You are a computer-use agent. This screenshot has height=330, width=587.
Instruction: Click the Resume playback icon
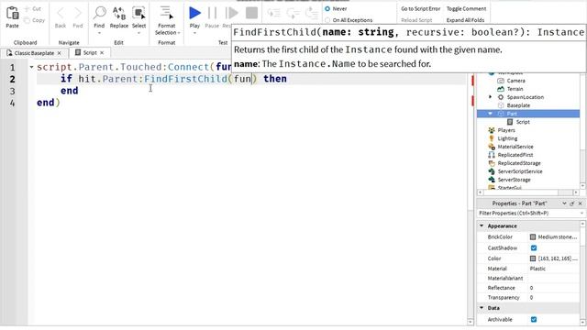click(x=231, y=13)
